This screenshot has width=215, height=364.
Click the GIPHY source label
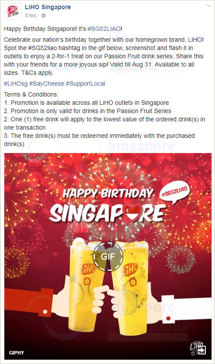pos(17,353)
